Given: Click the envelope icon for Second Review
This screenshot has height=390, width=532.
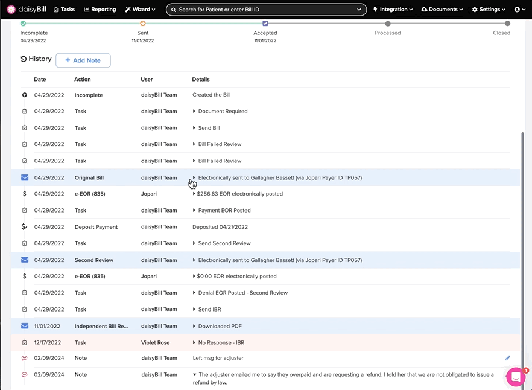Looking at the screenshot, I should [25, 260].
